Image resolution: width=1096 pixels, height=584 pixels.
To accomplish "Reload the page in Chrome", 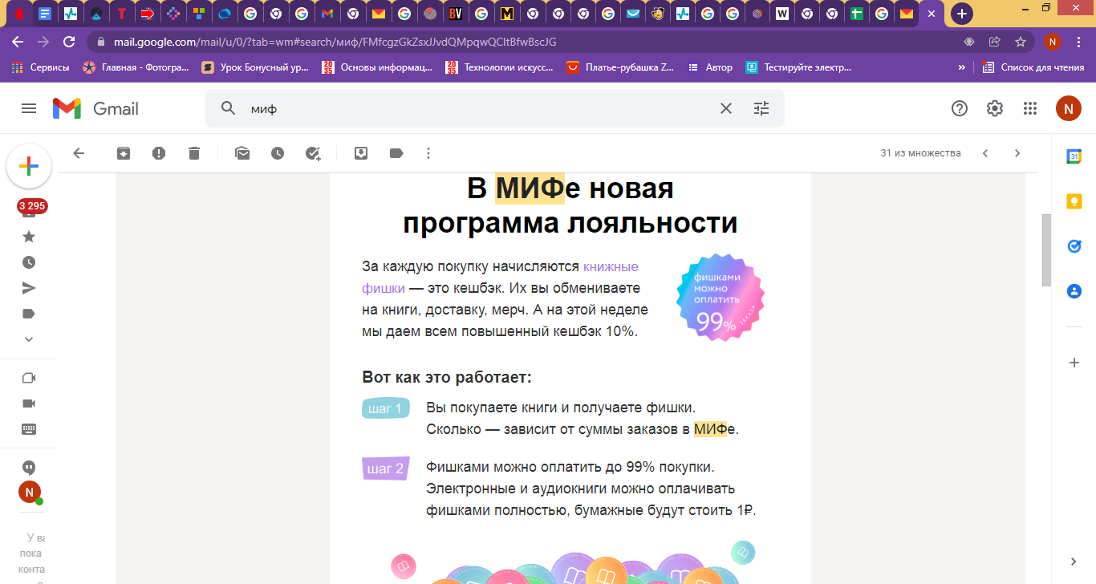I will 69,42.
